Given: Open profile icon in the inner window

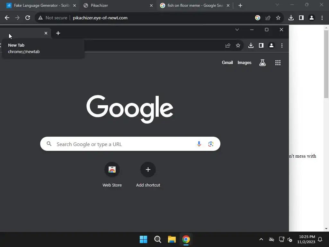Looking at the screenshot, I should tap(271, 45).
